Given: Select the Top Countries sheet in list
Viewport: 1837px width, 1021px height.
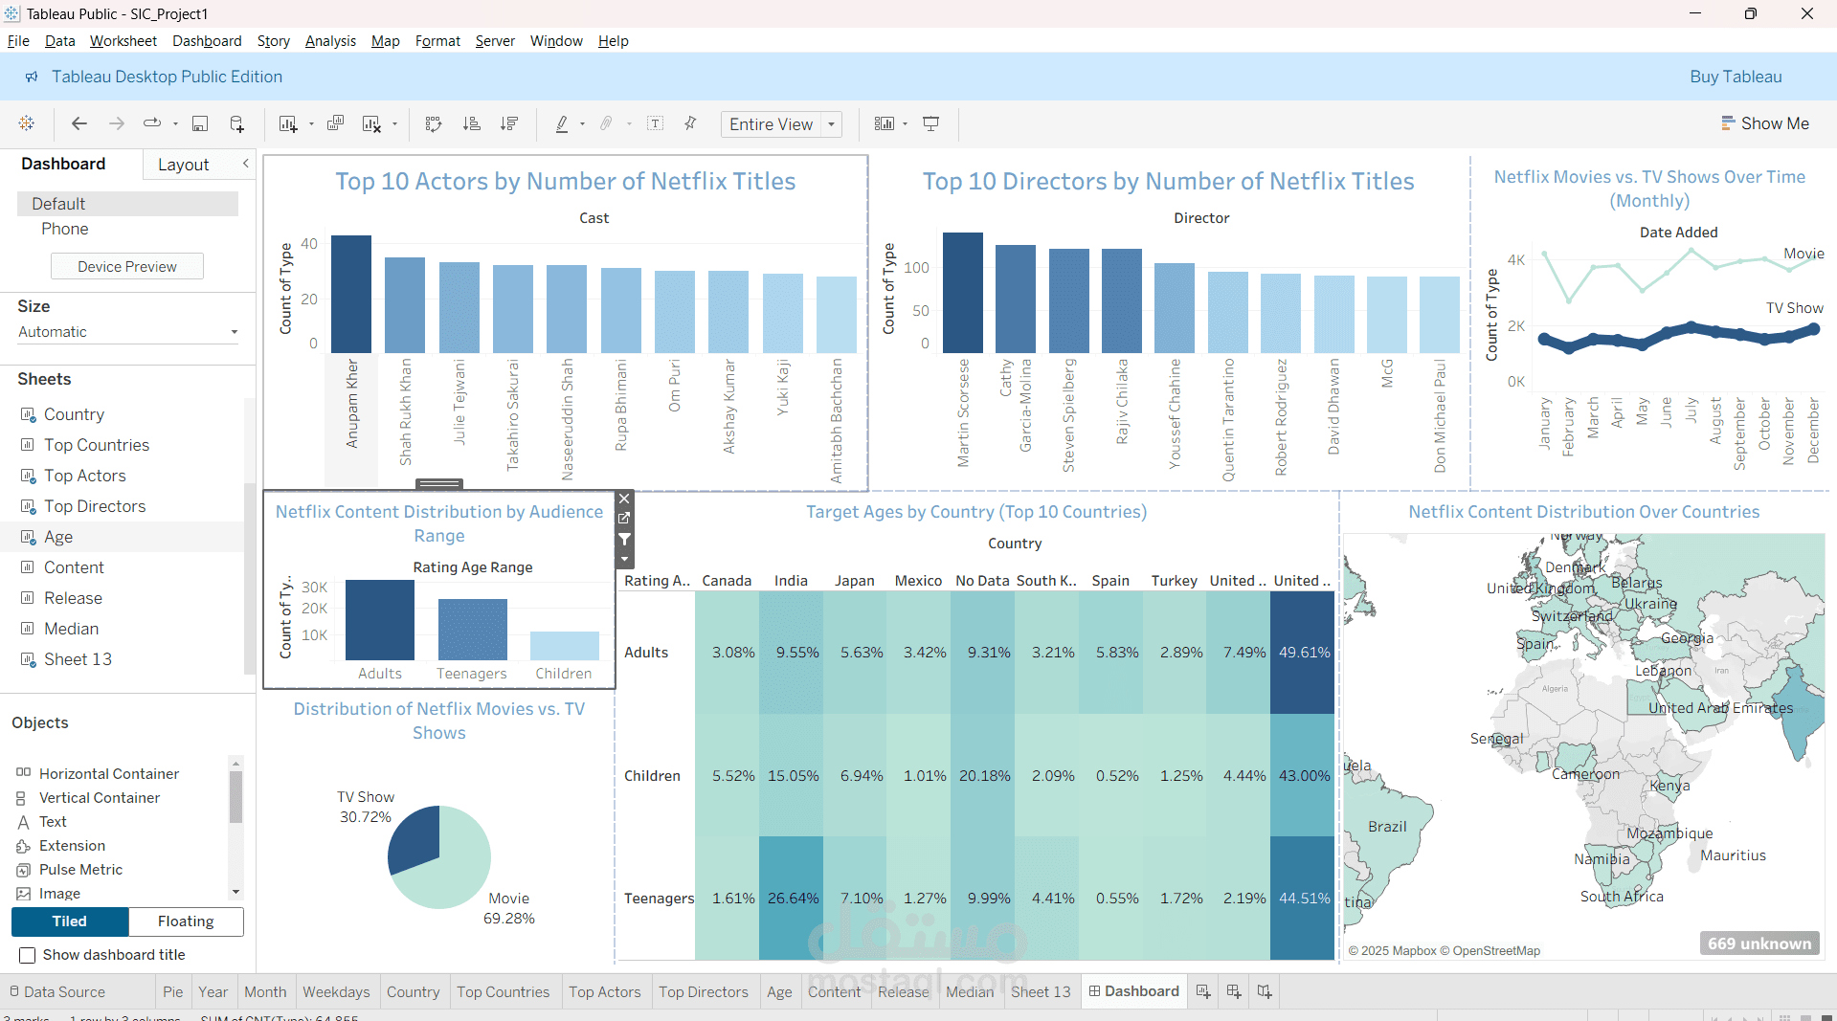Looking at the screenshot, I should pyautogui.click(x=97, y=445).
